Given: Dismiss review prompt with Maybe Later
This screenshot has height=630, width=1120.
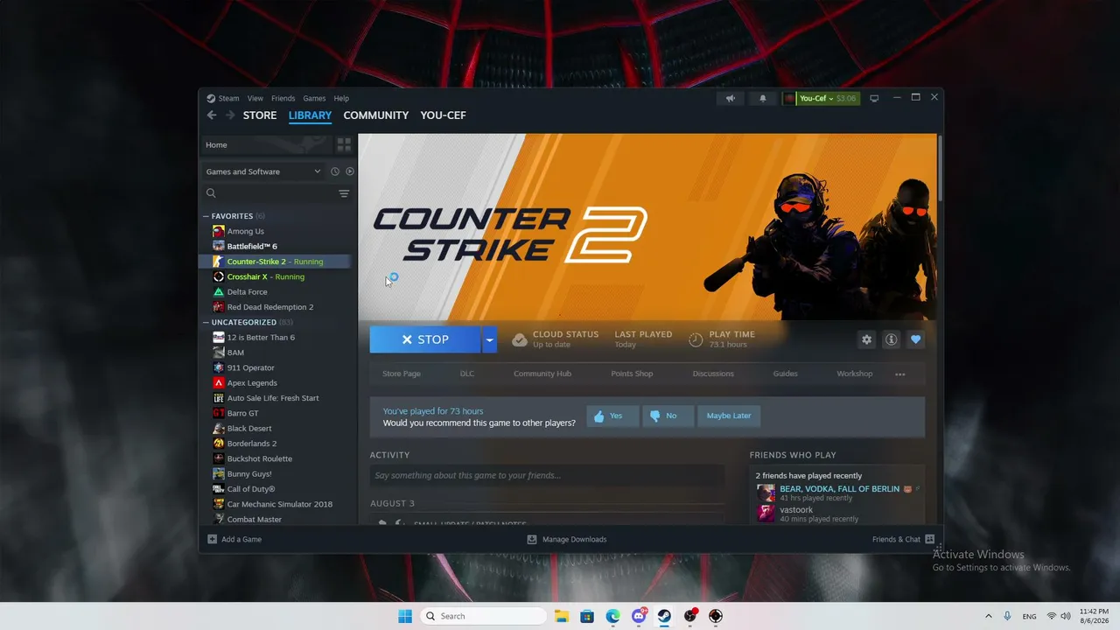Looking at the screenshot, I should pos(729,416).
